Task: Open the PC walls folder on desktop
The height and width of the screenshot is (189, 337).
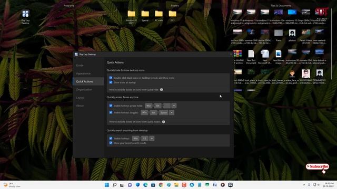Action: 159,16
